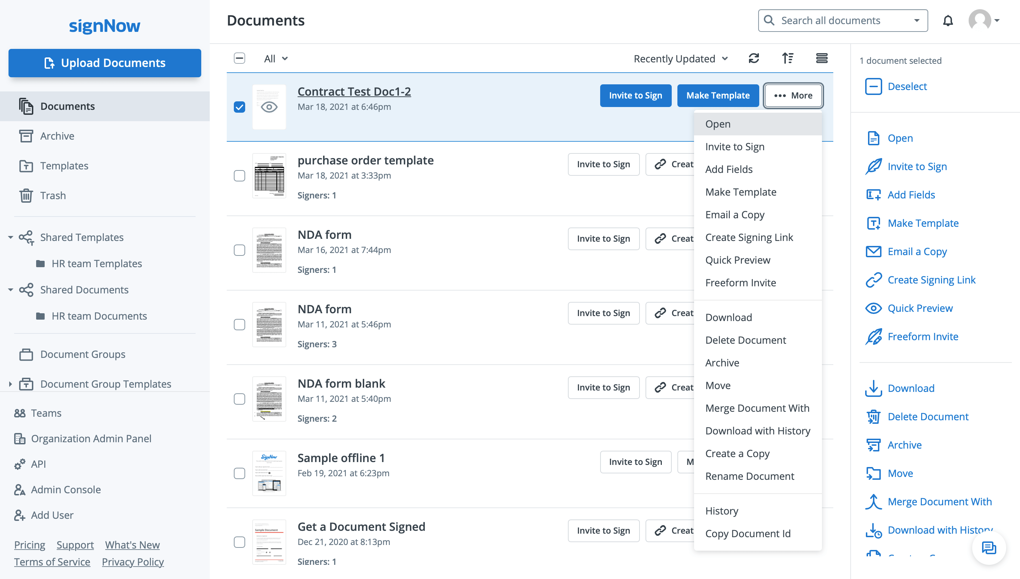Toggle the eye visibility icon for Contract Test Doc1-2

pyautogui.click(x=269, y=107)
